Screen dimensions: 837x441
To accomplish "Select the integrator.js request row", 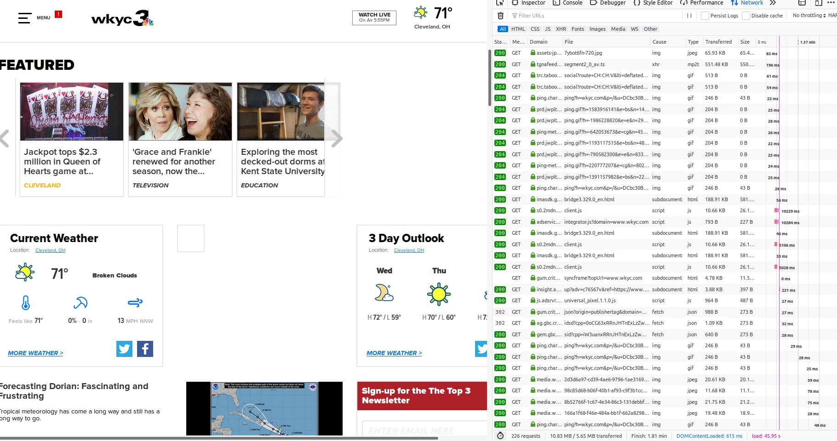I will [x=665, y=222].
